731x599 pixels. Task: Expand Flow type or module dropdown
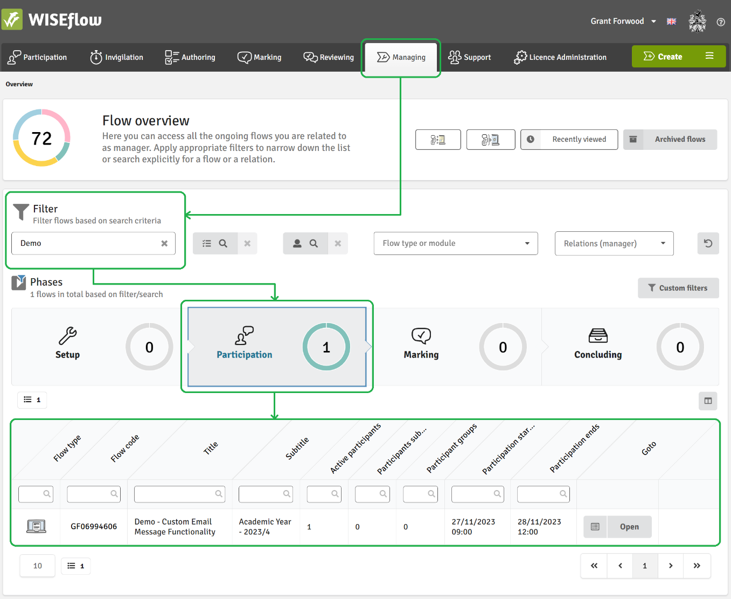(x=456, y=244)
